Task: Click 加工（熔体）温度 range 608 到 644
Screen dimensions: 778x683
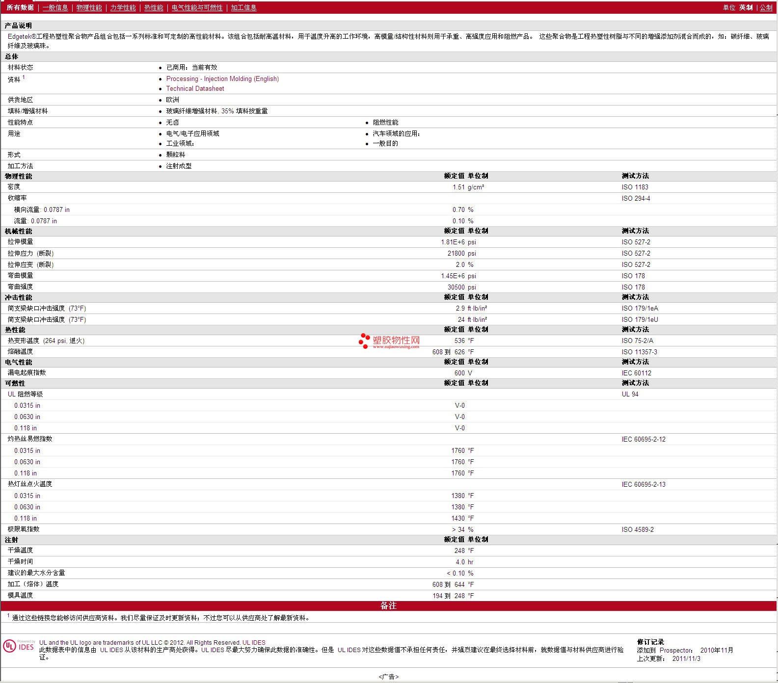Action: [449, 585]
